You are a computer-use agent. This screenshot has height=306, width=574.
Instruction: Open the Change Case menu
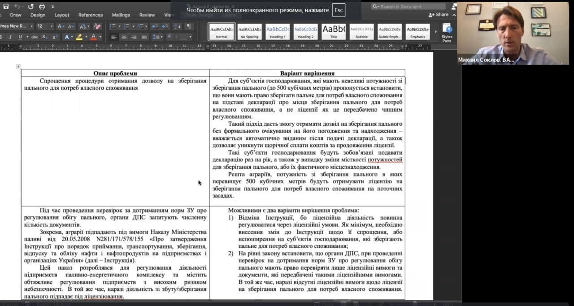tap(84, 26)
